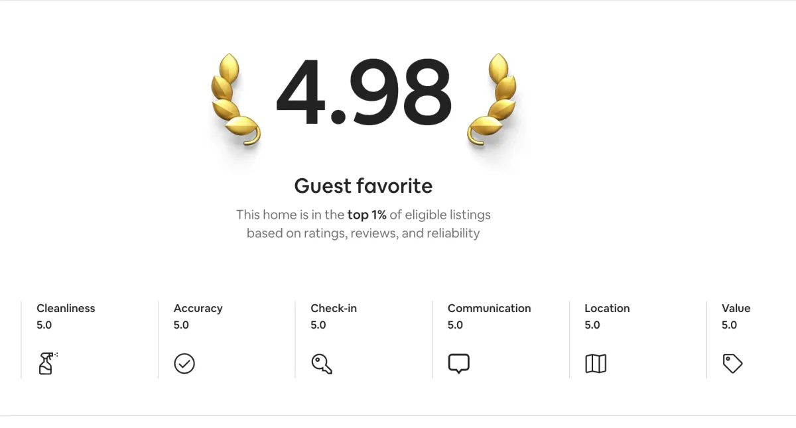Click the Value price tag icon
Image resolution: width=796 pixels, height=428 pixels.
click(x=732, y=364)
